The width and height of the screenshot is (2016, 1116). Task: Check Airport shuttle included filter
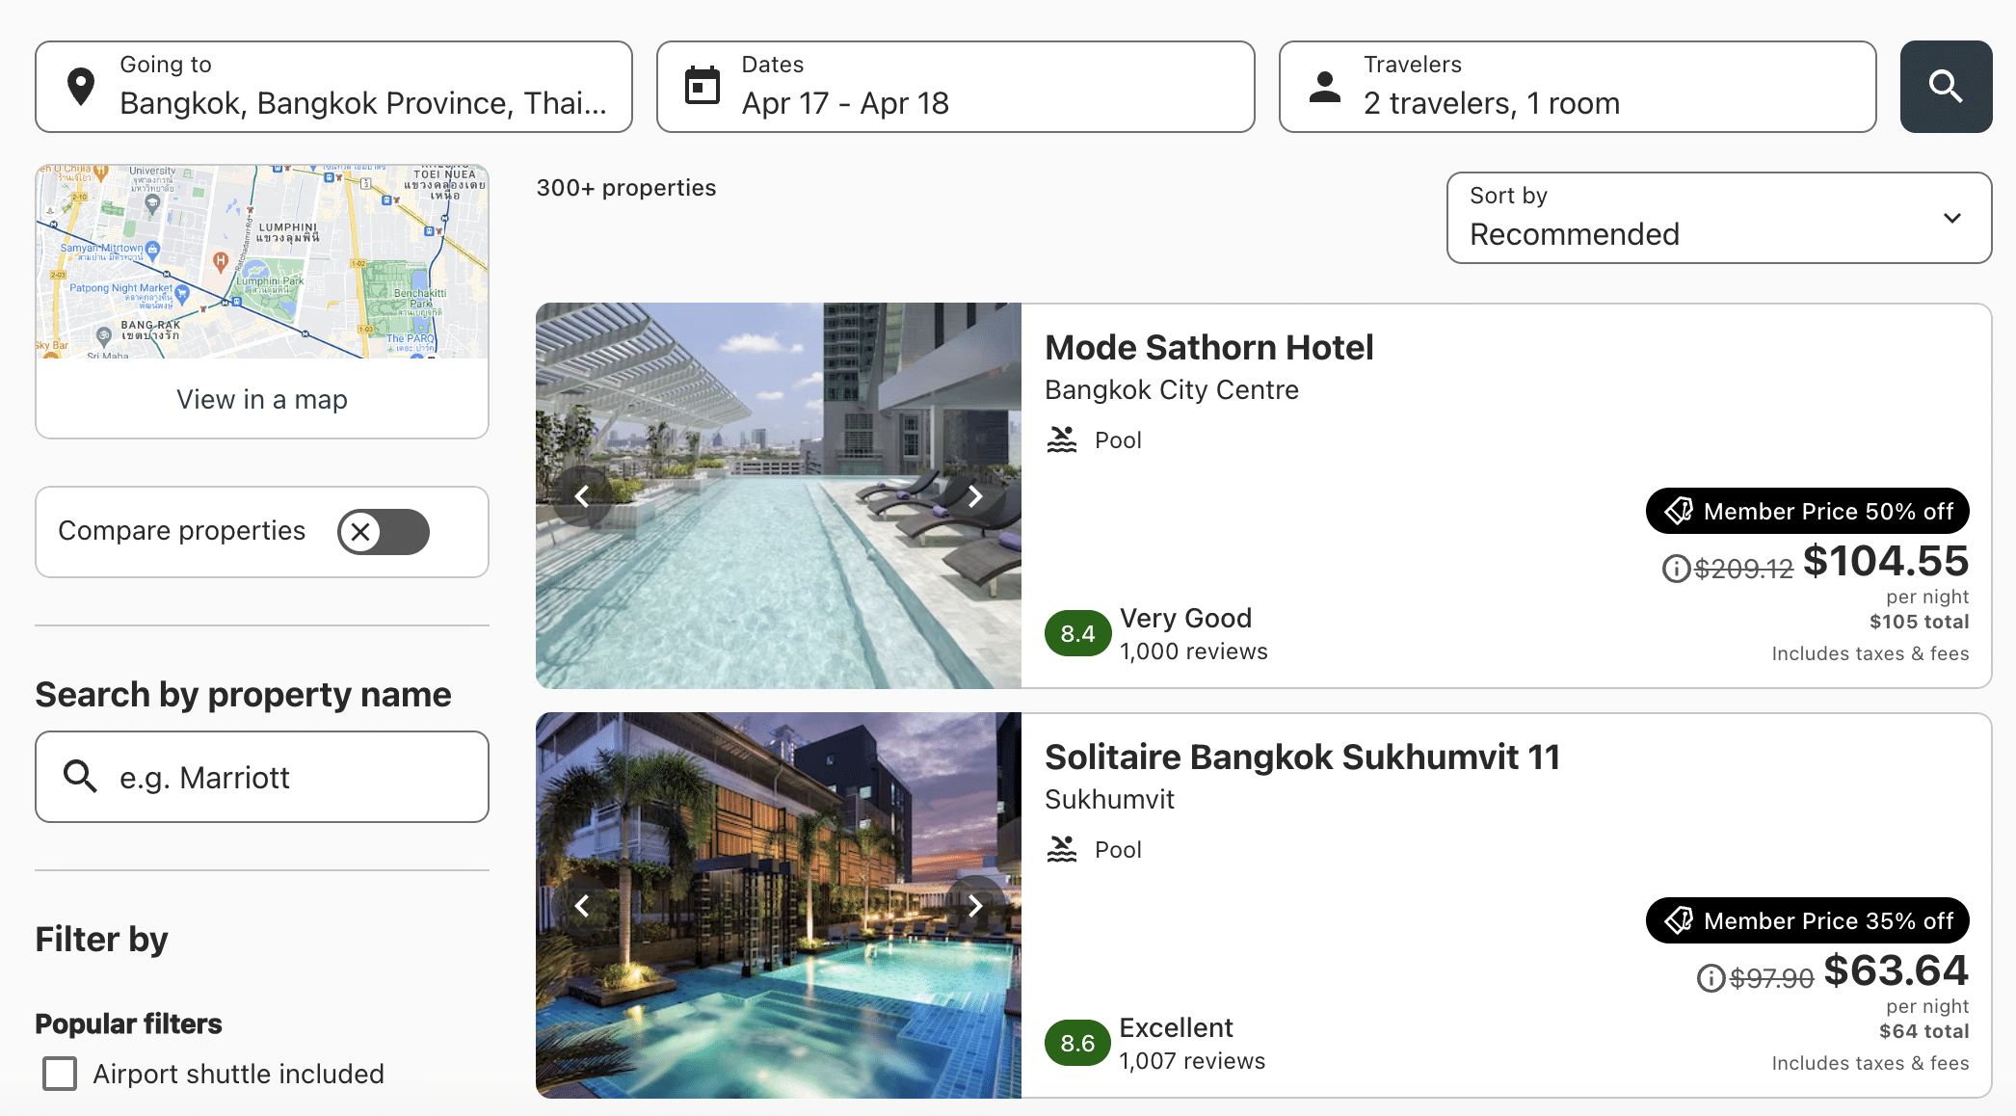[x=60, y=1074]
